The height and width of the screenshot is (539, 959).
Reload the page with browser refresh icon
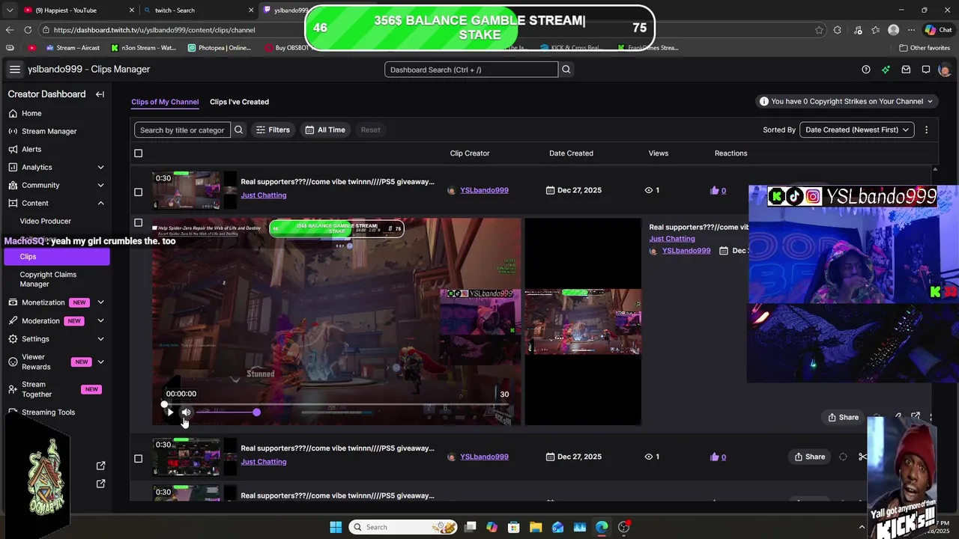pyautogui.click(x=28, y=30)
